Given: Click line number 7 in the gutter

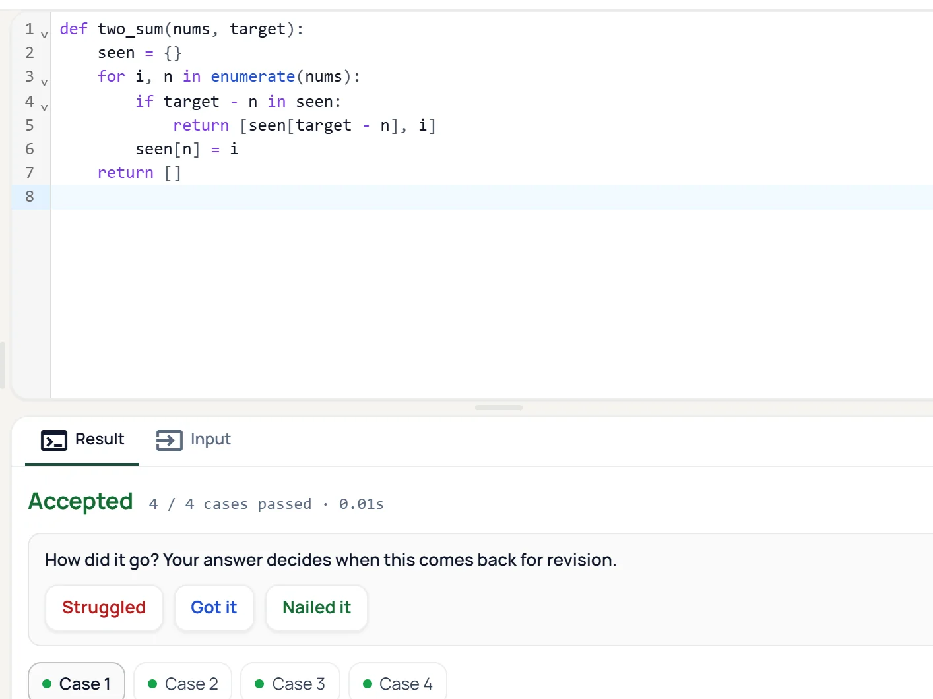Looking at the screenshot, I should click(x=30, y=173).
